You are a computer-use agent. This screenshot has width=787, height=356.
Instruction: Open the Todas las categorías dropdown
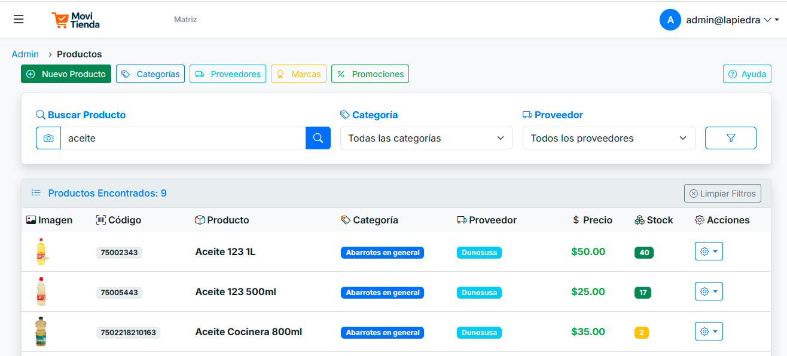(426, 138)
